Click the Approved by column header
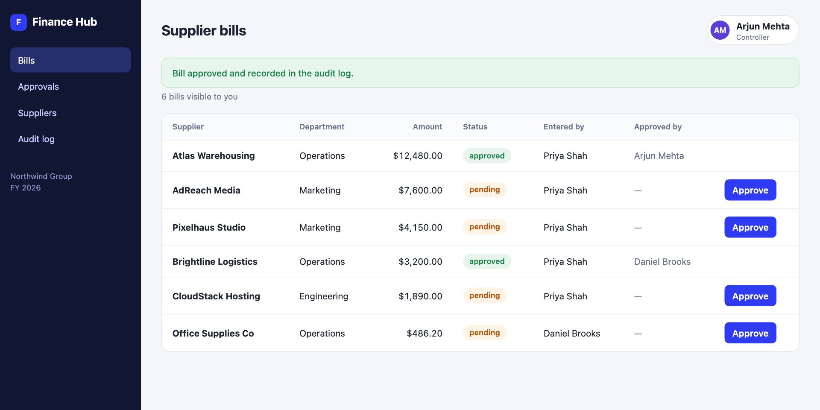820x410 pixels. (x=658, y=127)
